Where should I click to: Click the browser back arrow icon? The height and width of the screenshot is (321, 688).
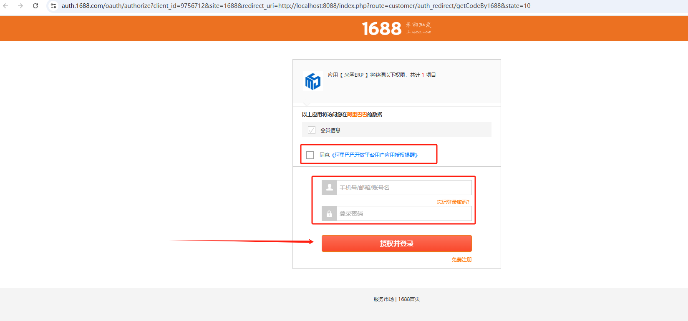coord(6,6)
